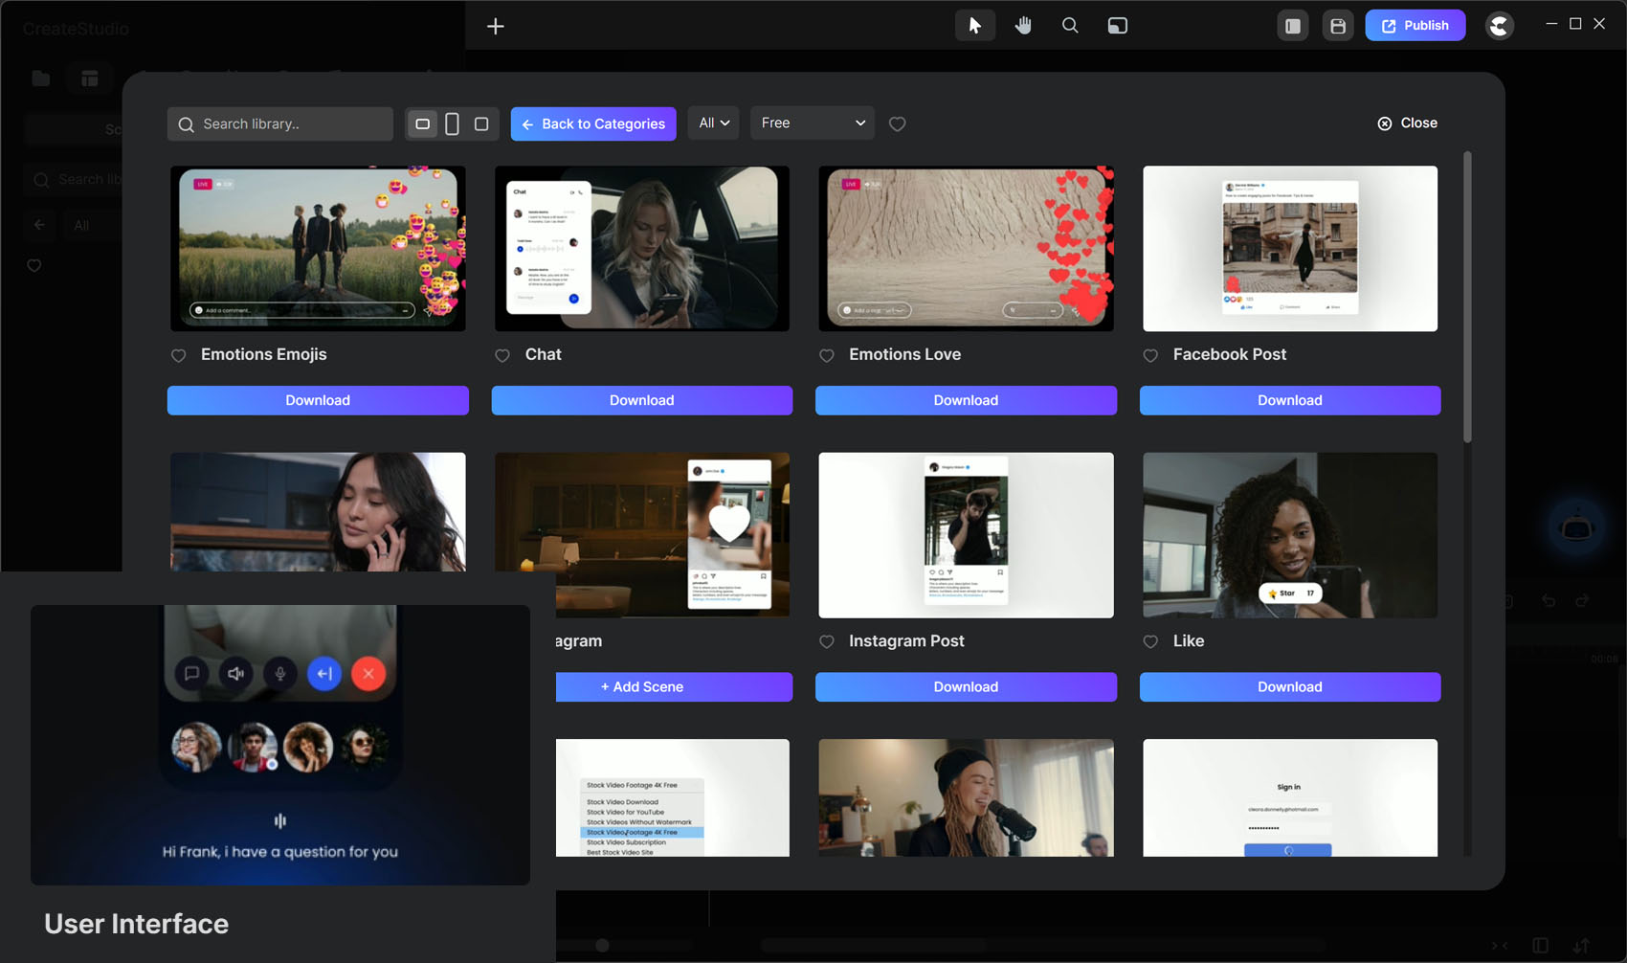The width and height of the screenshot is (1627, 963).
Task: Toggle the side panel layout icon
Action: (x=1292, y=26)
